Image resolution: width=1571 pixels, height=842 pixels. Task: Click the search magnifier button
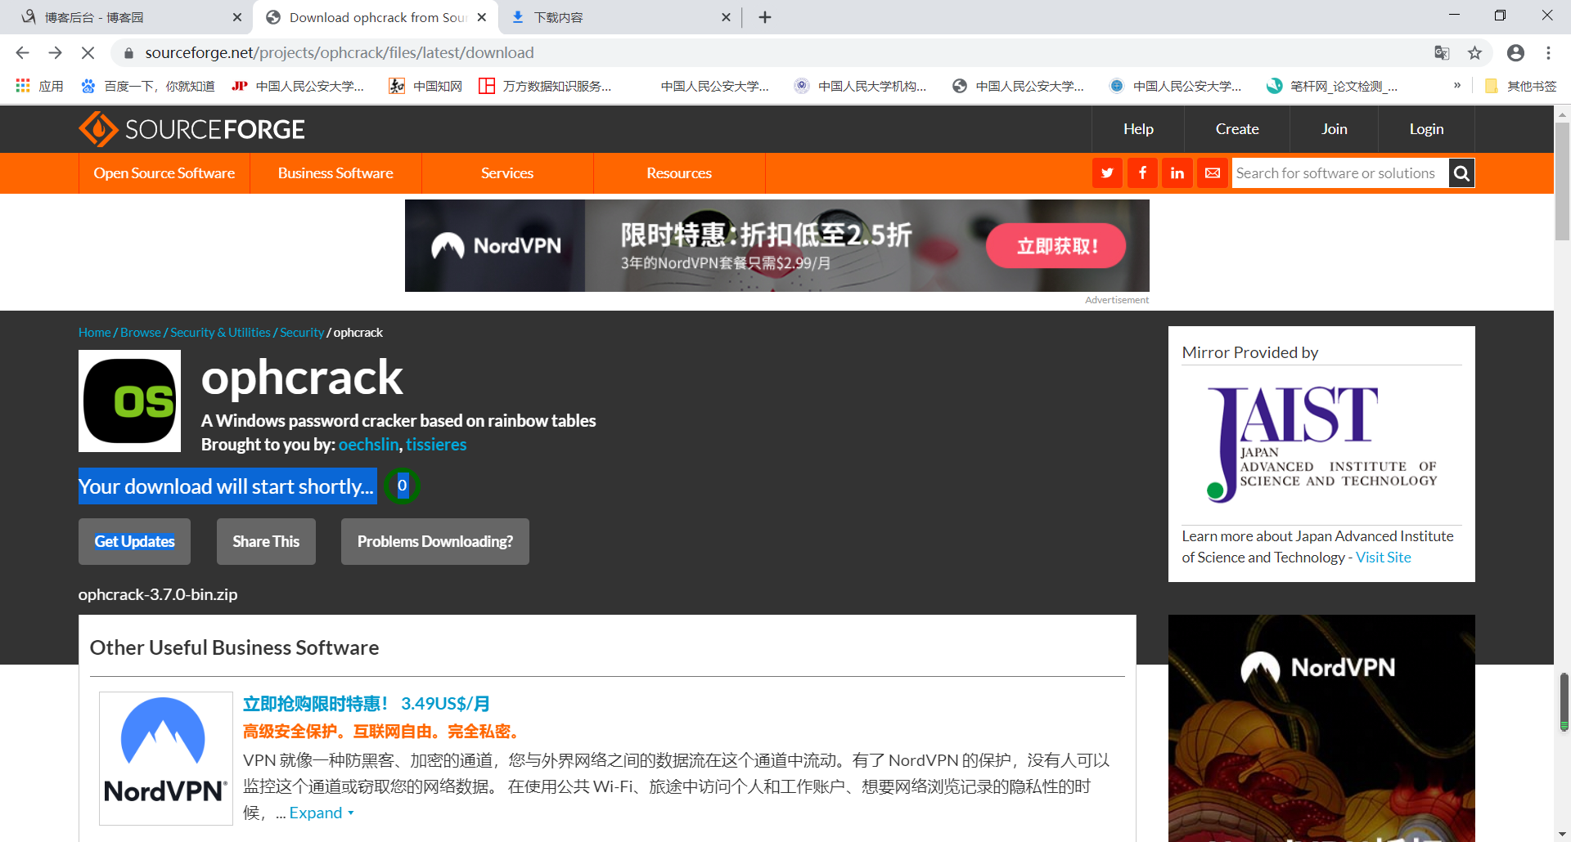click(1461, 173)
